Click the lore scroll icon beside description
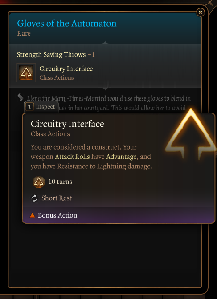The width and height of the screenshot is (217, 299). [20, 97]
